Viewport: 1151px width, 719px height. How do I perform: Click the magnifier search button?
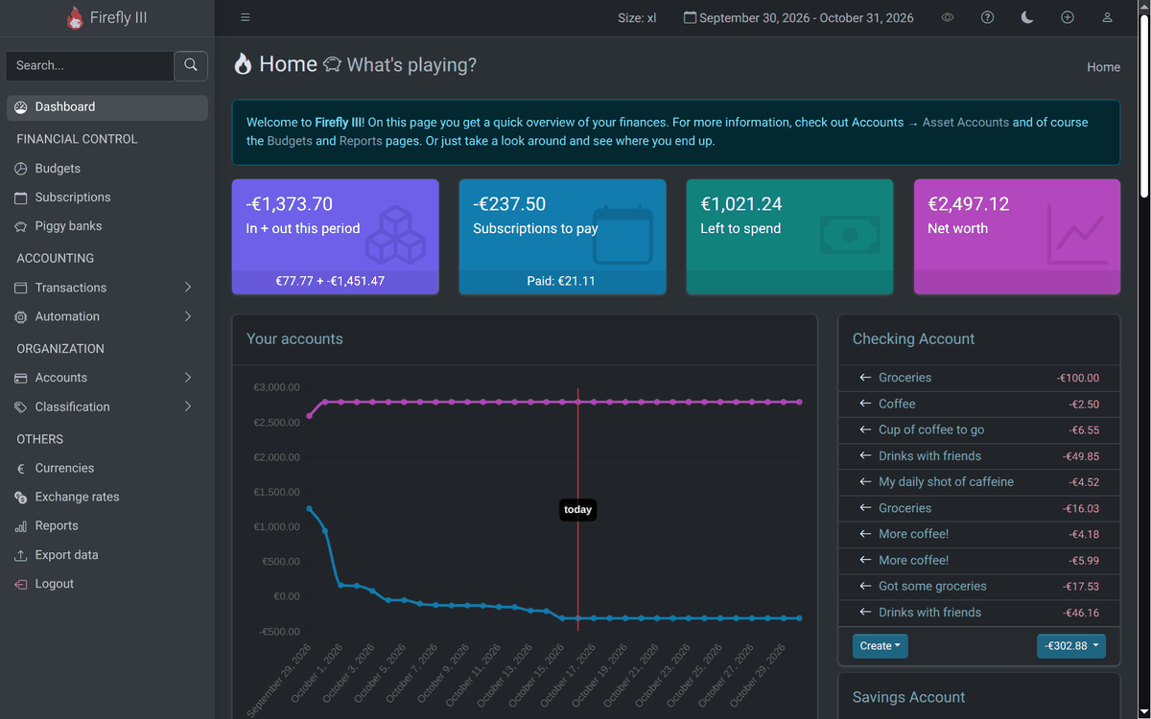(191, 65)
